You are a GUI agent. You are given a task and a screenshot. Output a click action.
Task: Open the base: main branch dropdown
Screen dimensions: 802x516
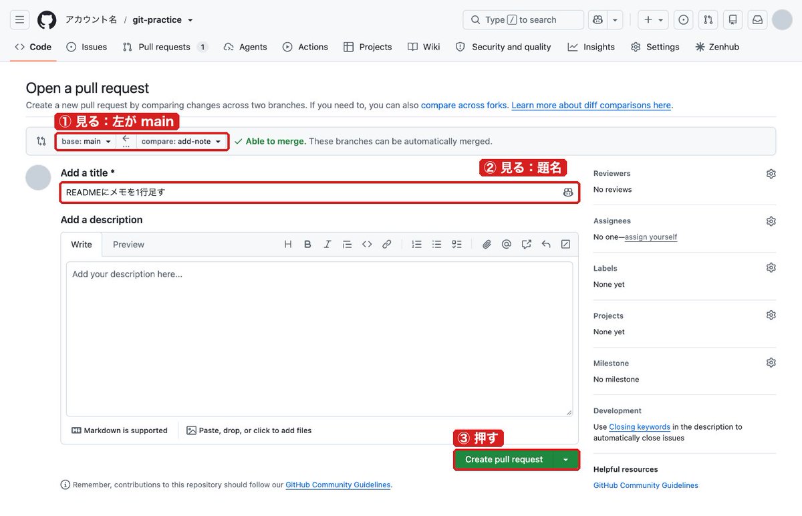tap(86, 142)
